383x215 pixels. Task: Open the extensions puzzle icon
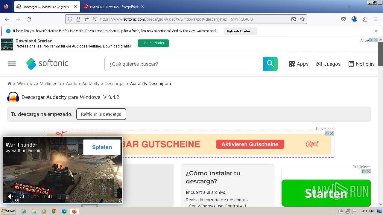365,19
